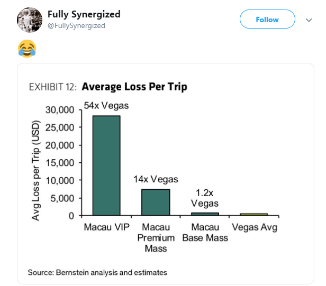Image resolution: width=326 pixels, height=286 pixels.
Task: Open the Average Loss Per Trip chart image
Action: pos(166,173)
